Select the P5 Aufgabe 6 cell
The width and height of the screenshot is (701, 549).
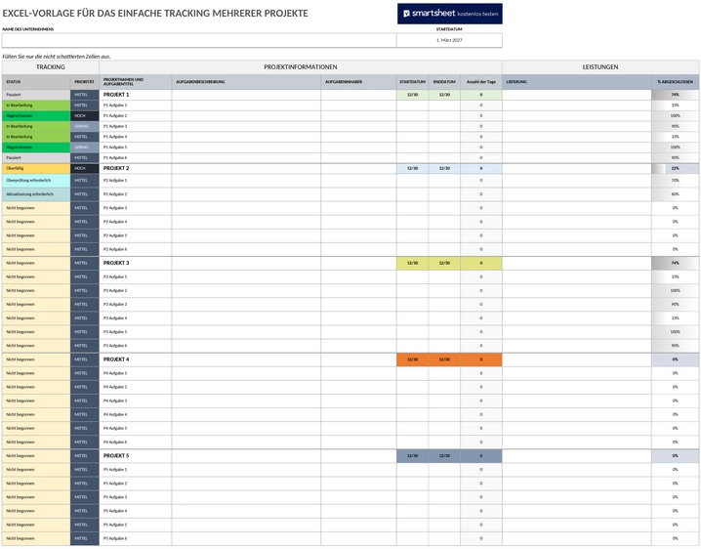coord(136,538)
